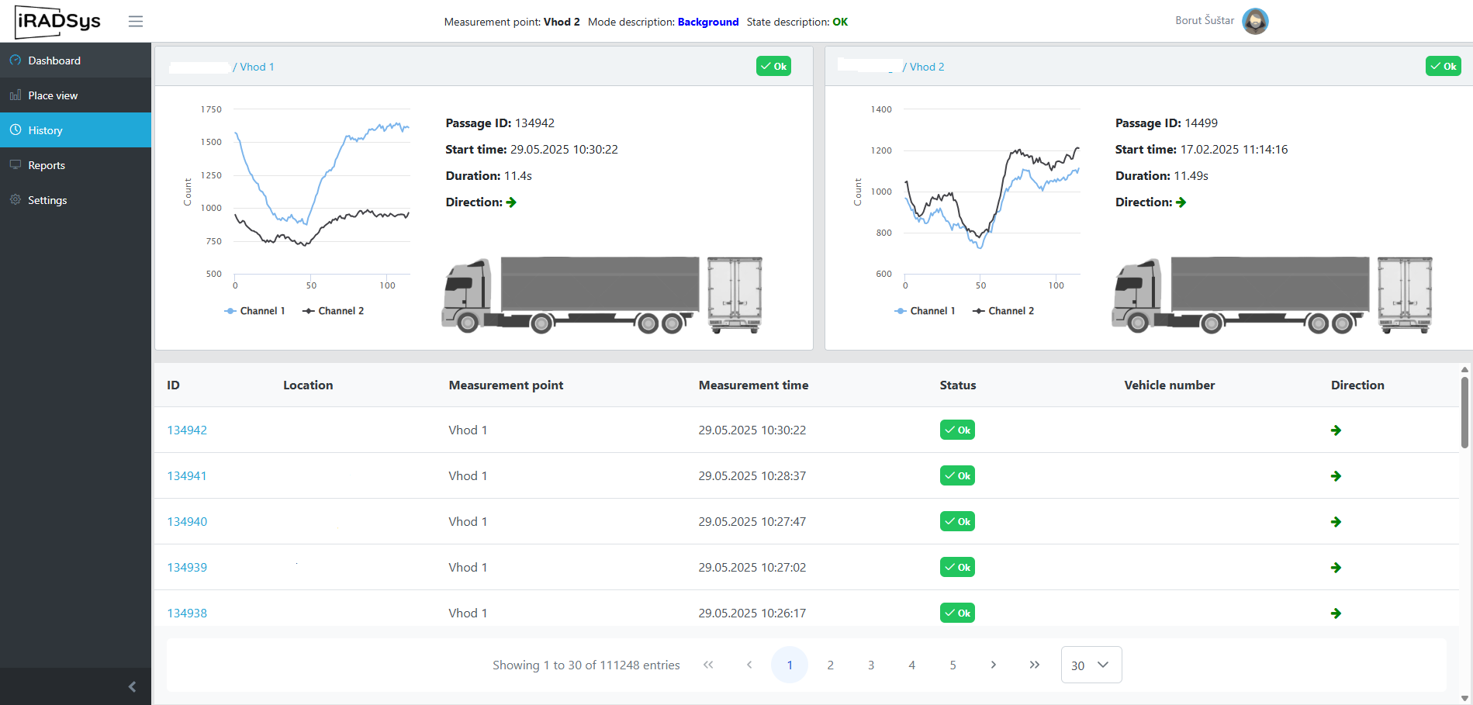This screenshot has height=705, width=1473.
Task: Click the Settings gear icon
Action: [x=15, y=200]
